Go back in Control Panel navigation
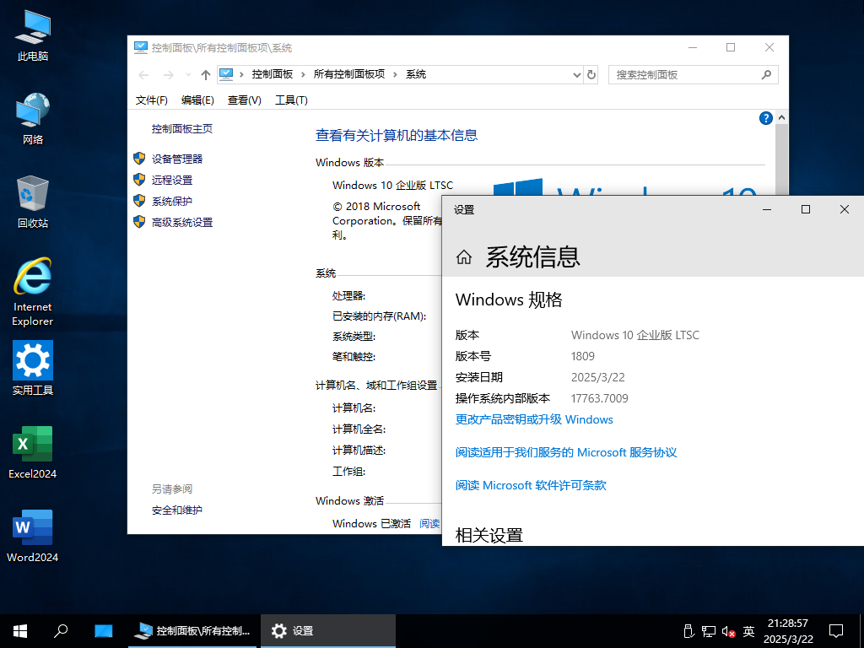The image size is (864, 648). coord(143,75)
